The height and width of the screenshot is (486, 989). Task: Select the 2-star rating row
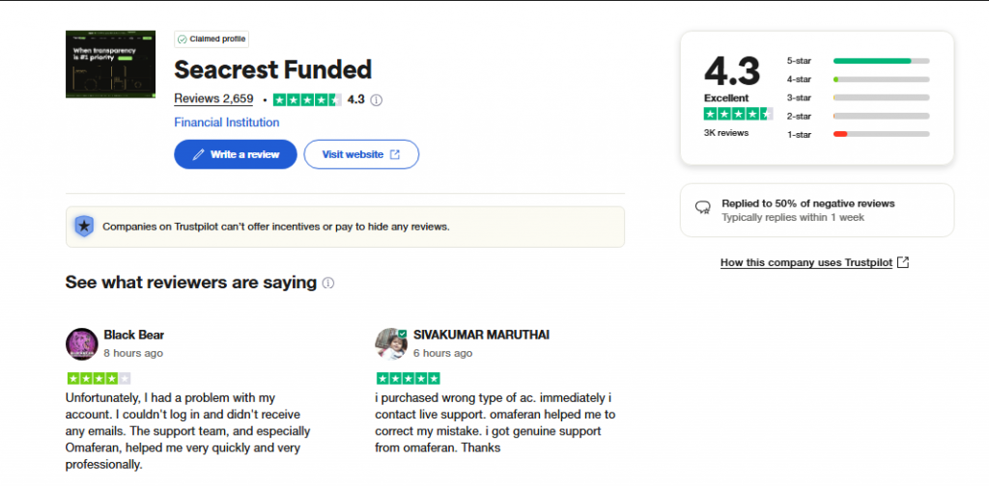[x=858, y=116]
